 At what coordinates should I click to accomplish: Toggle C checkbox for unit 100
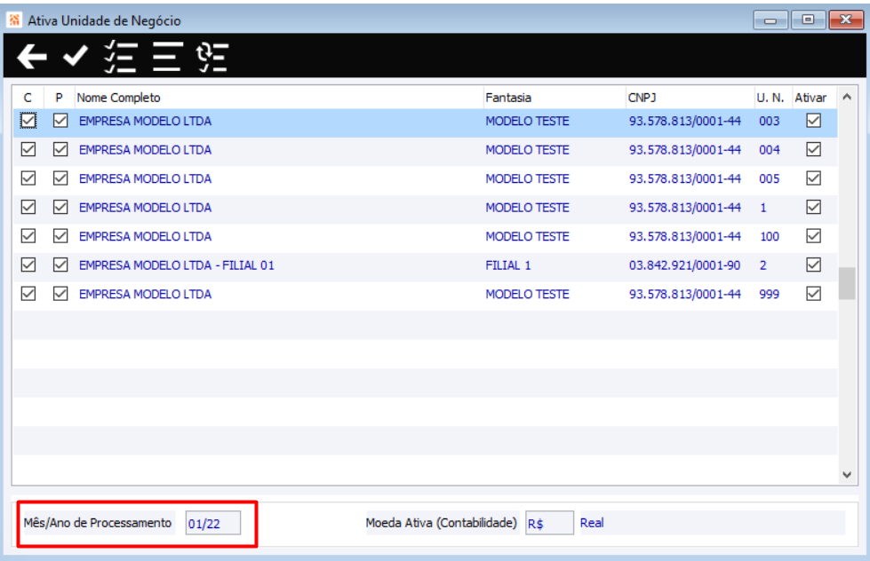pos(28,236)
